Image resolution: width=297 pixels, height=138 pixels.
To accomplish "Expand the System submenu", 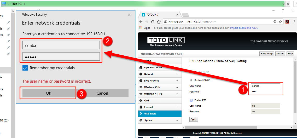I will pos(177,120).
